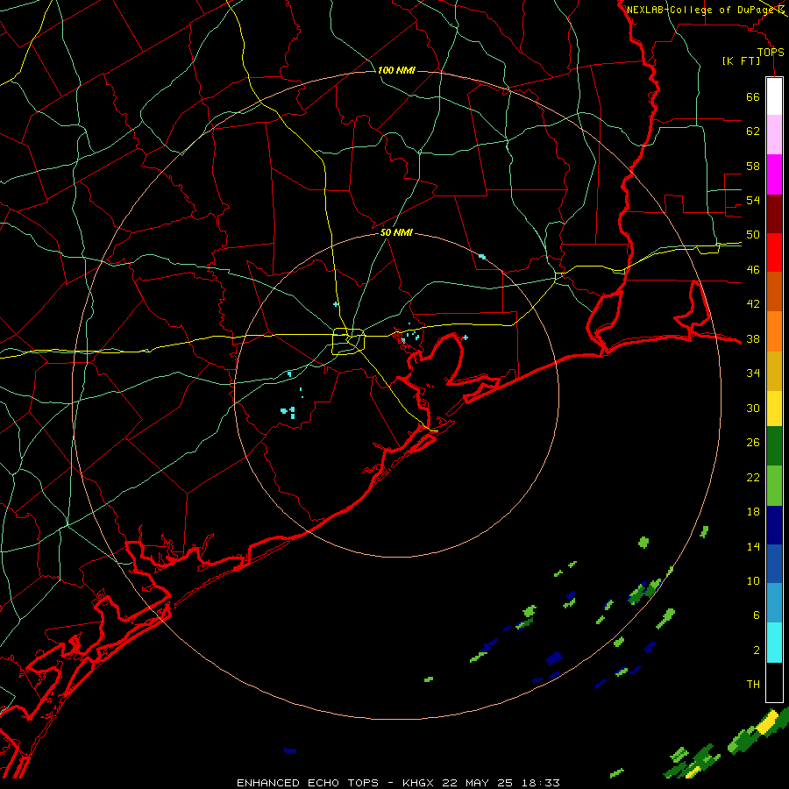Select the magenta legend band near 58
The width and height of the screenshot is (789, 789).
[x=774, y=174]
